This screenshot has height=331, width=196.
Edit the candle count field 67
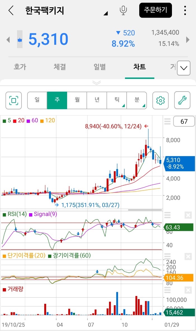click(184, 121)
